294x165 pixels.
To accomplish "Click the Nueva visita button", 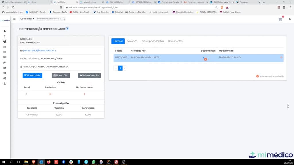I will [32, 76].
